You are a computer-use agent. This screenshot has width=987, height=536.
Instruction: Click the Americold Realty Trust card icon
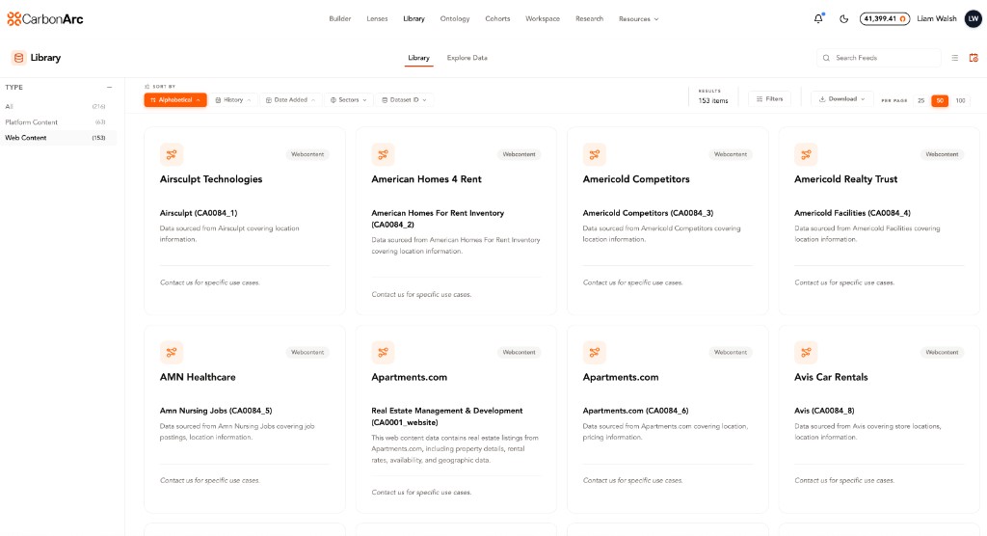click(x=806, y=154)
